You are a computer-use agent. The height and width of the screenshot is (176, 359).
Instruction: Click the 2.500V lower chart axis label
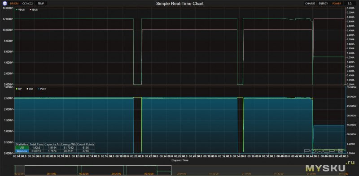(8, 98)
